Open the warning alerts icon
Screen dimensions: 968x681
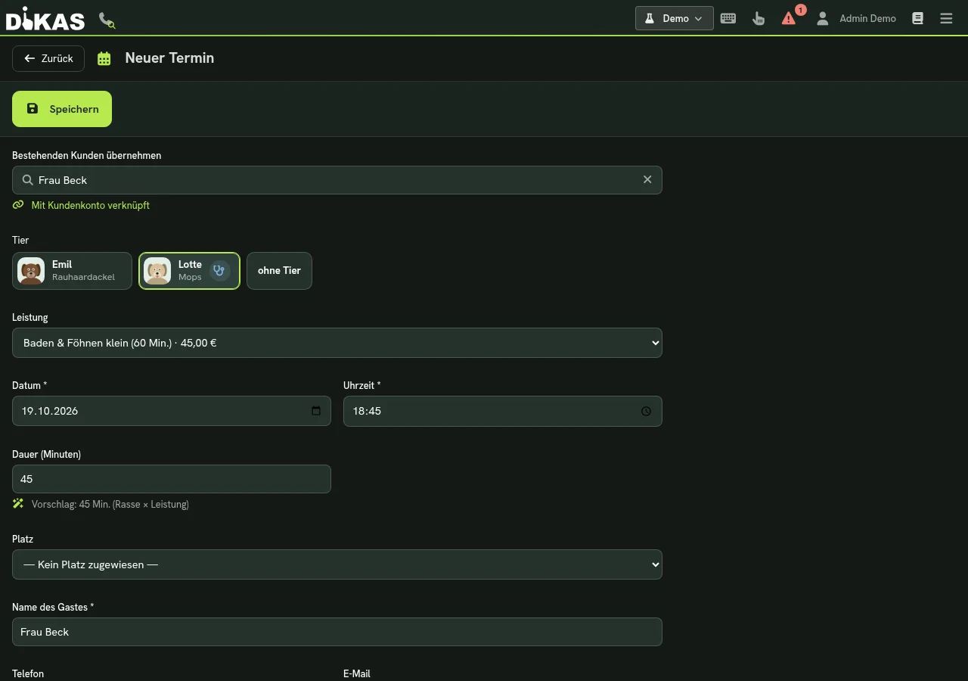pyautogui.click(x=789, y=18)
